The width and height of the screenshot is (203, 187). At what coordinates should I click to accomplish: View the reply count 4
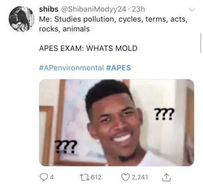(x=52, y=177)
